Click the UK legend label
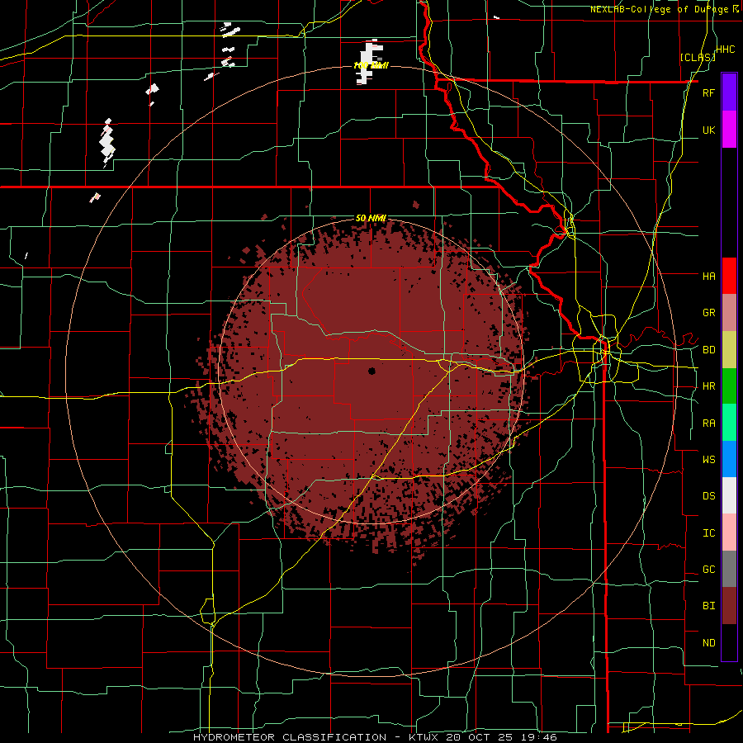This screenshot has height=743, width=743. click(708, 130)
